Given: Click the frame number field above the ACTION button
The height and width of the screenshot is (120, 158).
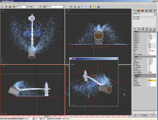Looking at the screenshot, I should (x=155, y=112).
